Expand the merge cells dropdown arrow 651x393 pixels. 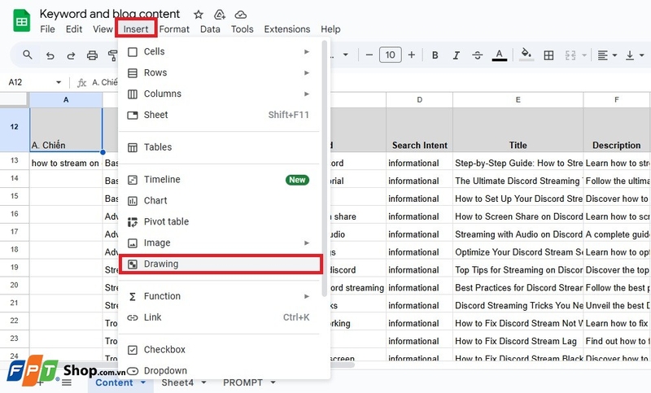pyautogui.click(x=583, y=55)
